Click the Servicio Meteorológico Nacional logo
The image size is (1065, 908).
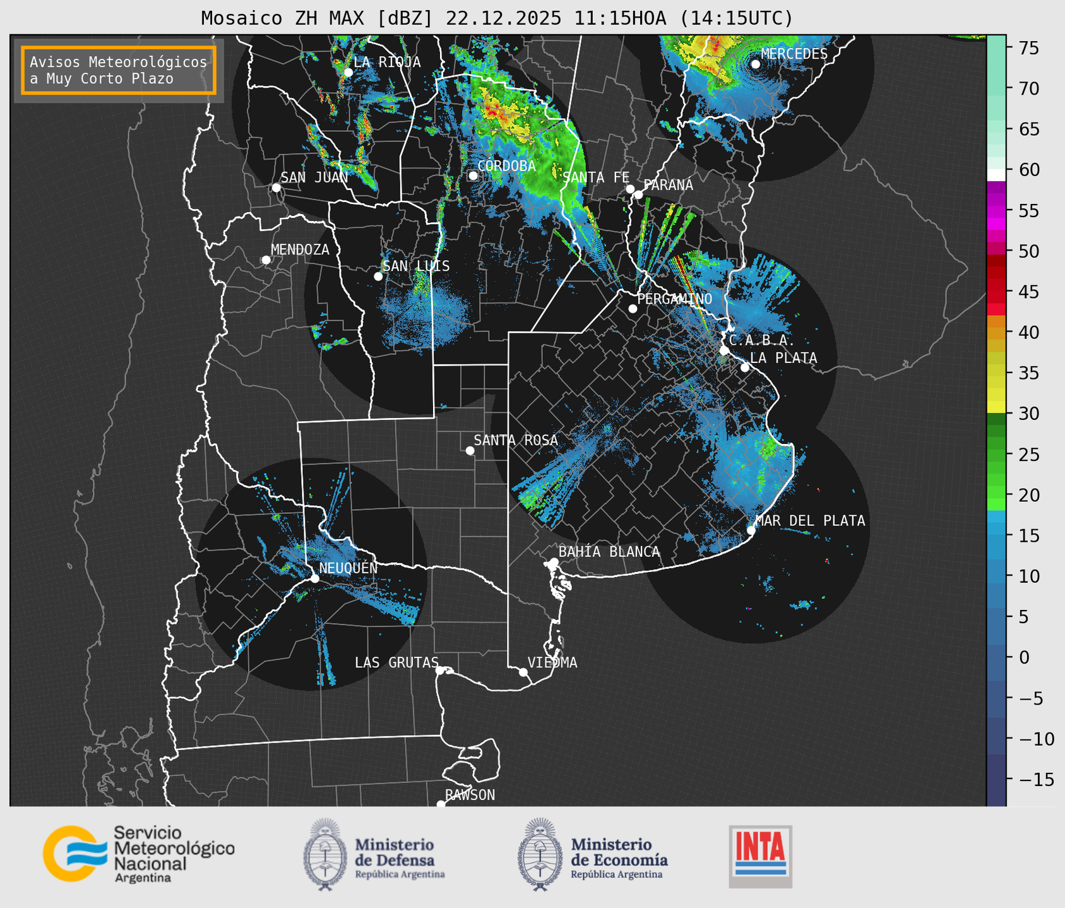click(138, 854)
